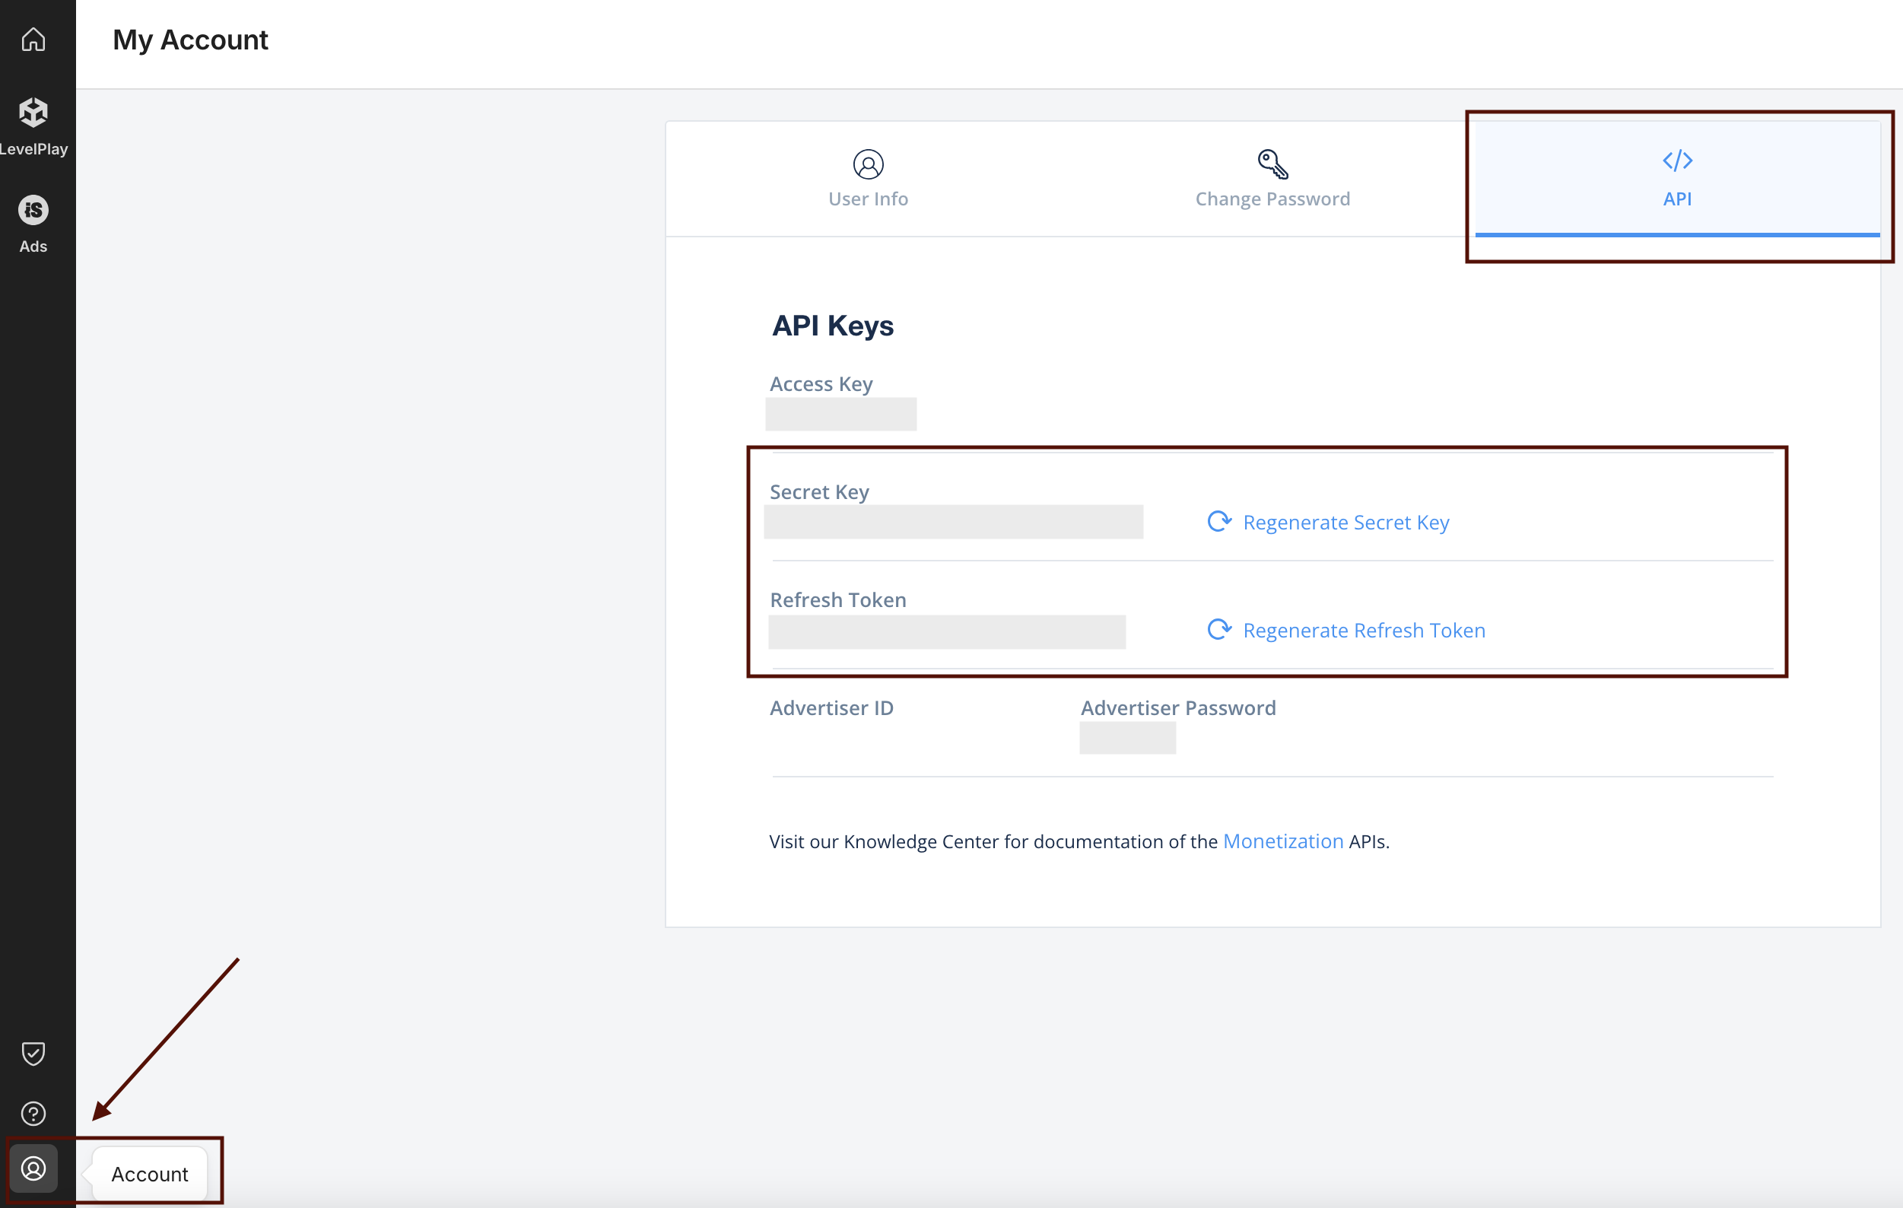Click the Secret Key value field
The width and height of the screenshot is (1903, 1208).
click(x=953, y=522)
